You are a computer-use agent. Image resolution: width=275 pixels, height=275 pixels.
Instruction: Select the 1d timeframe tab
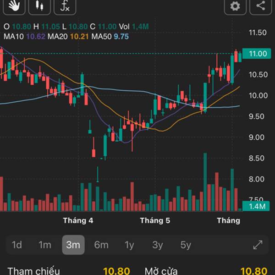(16, 245)
